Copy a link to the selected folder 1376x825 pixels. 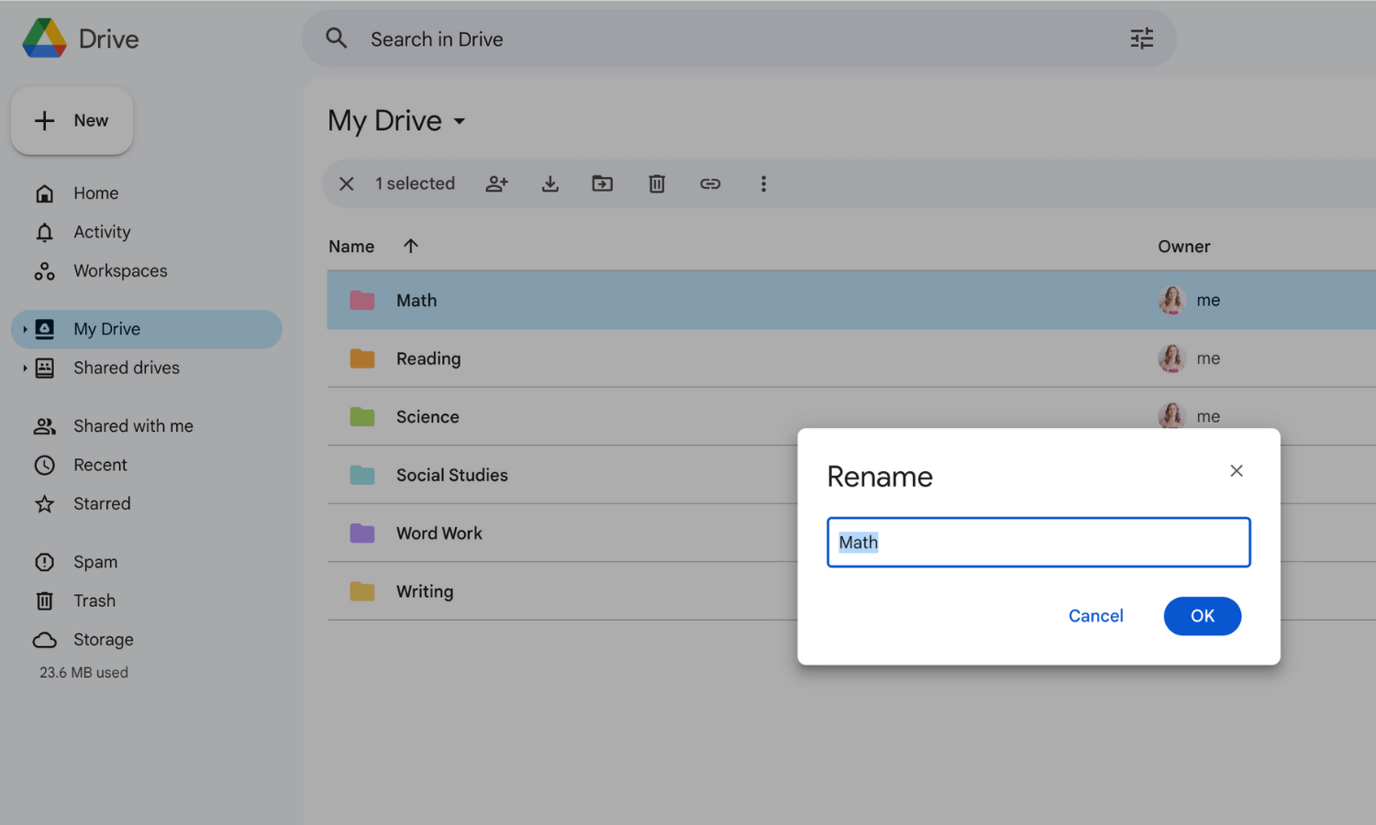click(x=710, y=183)
